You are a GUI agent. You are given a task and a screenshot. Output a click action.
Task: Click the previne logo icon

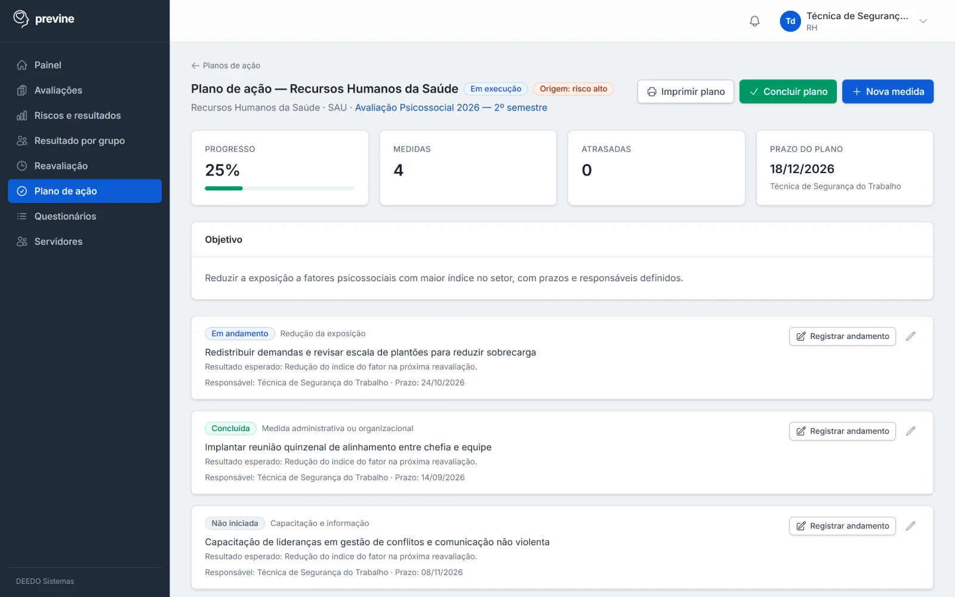point(21,19)
